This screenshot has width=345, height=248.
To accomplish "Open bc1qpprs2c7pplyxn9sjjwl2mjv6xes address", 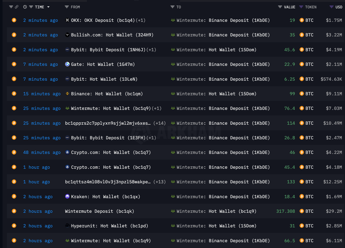I will (108, 123).
